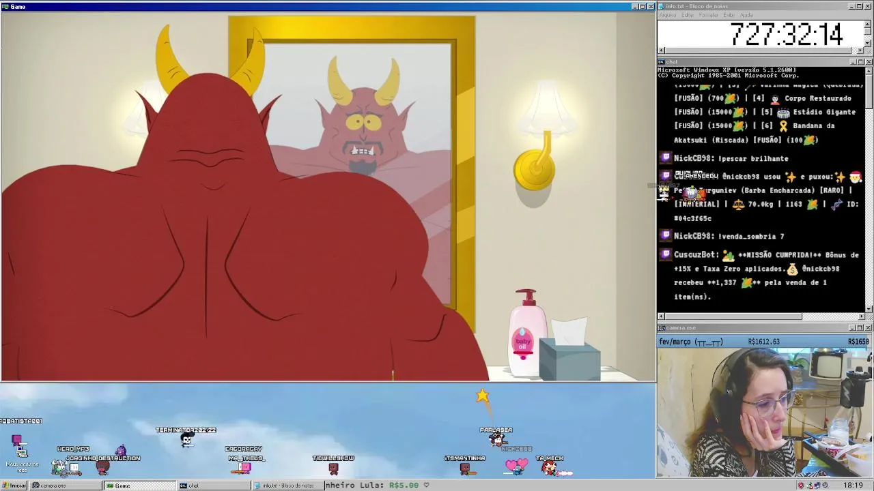Click the Twitch badge beside NickCB98 !venda_sombria

pos(666,236)
